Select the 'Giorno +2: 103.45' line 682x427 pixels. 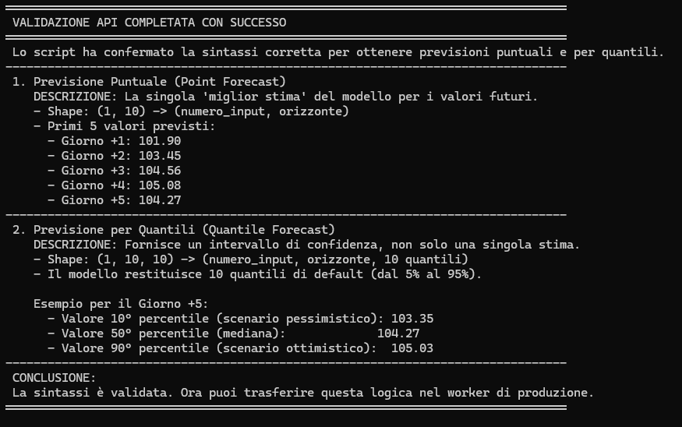tap(114, 156)
